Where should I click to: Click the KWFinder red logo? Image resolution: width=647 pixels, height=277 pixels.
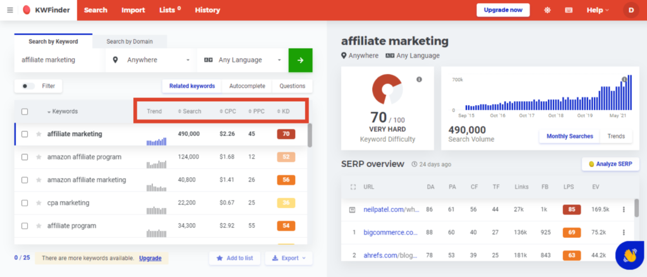tap(27, 10)
